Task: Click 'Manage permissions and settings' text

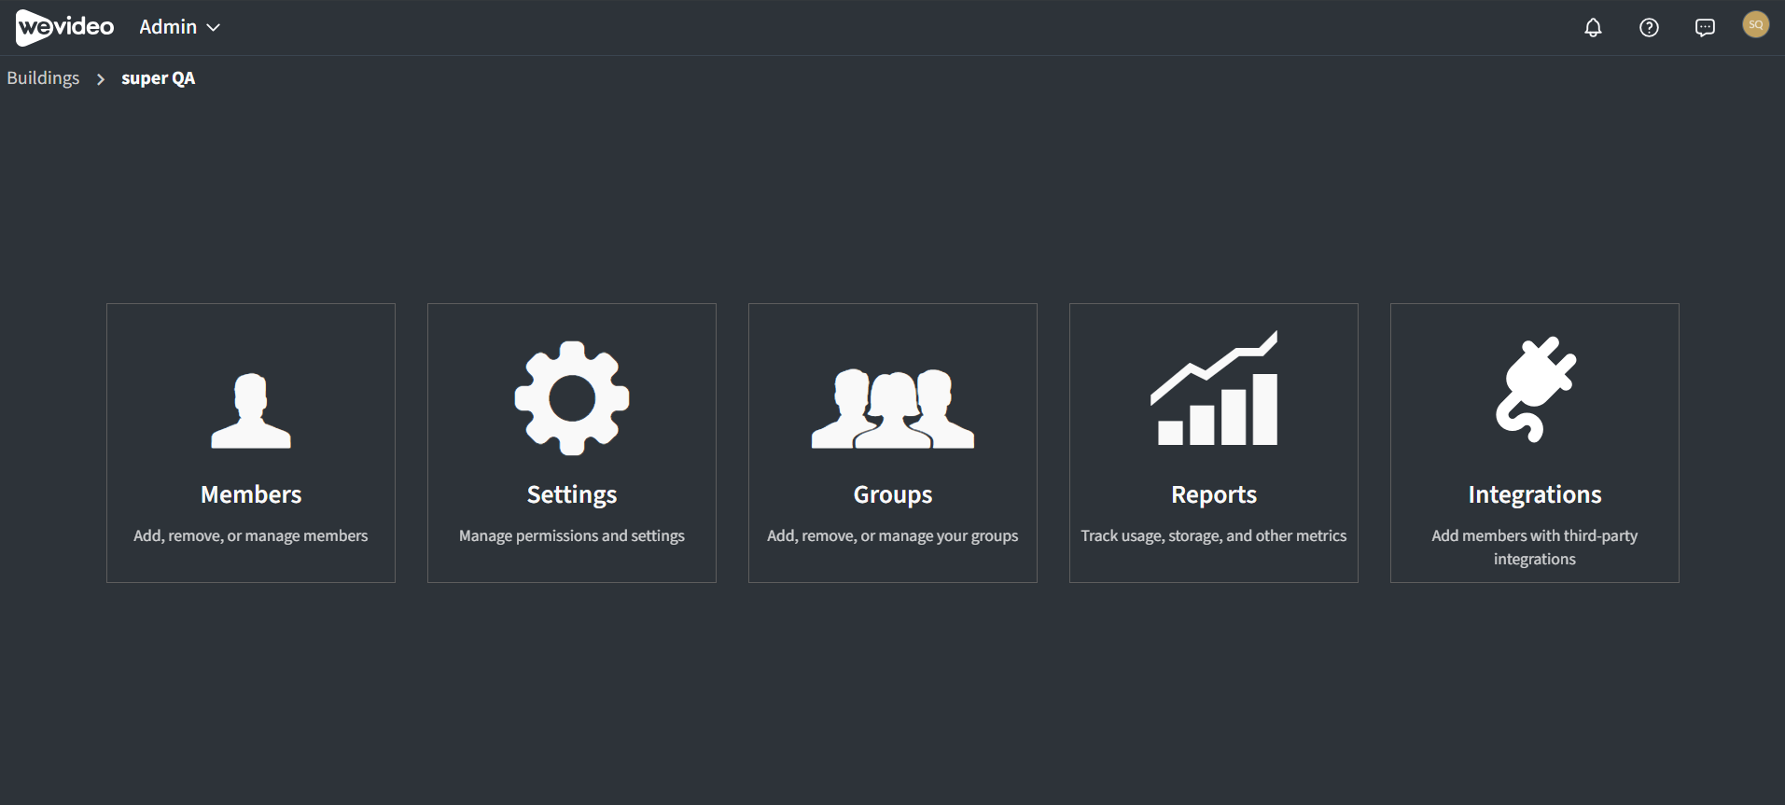Action: tap(572, 535)
